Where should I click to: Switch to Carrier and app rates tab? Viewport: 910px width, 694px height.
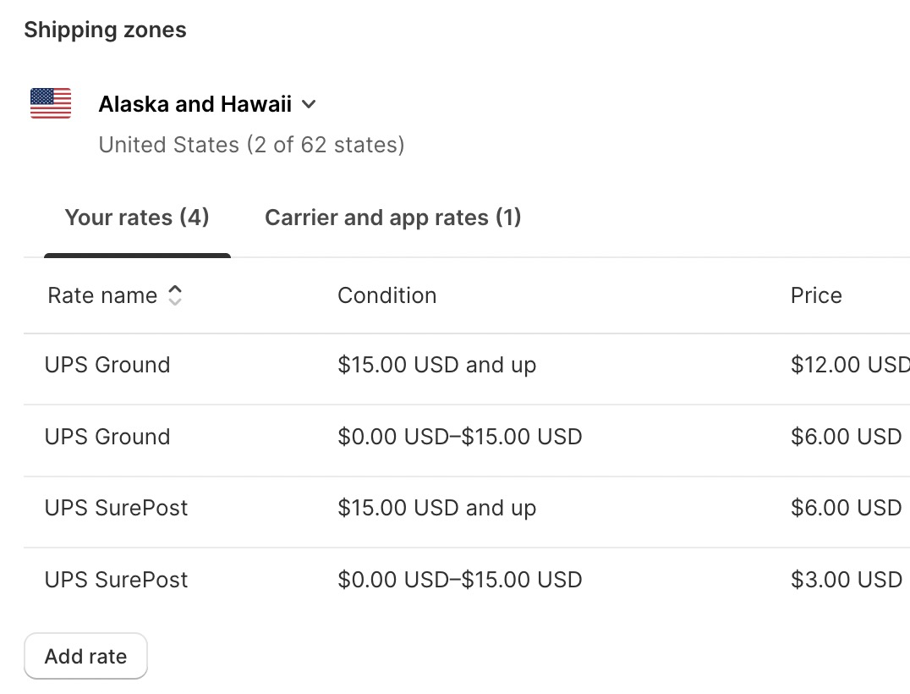[393, 218]
